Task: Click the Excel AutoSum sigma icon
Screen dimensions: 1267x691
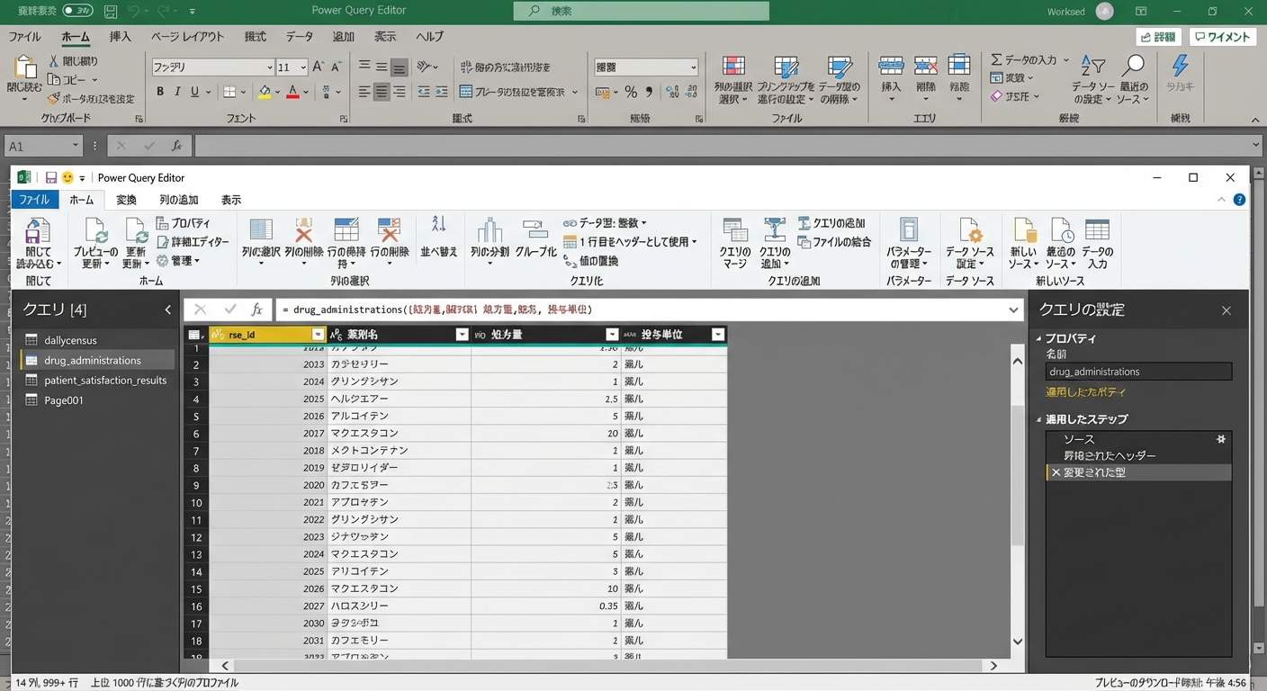Action: coord(996,59)
